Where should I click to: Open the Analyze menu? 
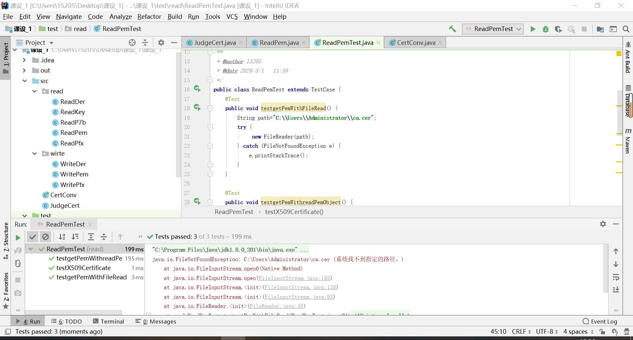[120, 16]
